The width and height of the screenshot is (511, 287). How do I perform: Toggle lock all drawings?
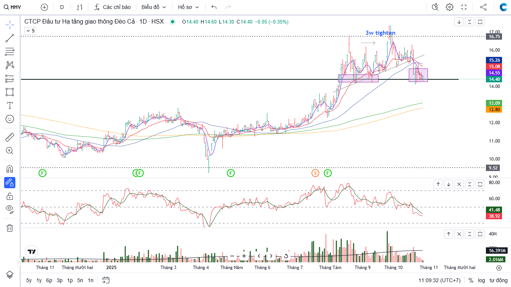(x=10, y=196)
